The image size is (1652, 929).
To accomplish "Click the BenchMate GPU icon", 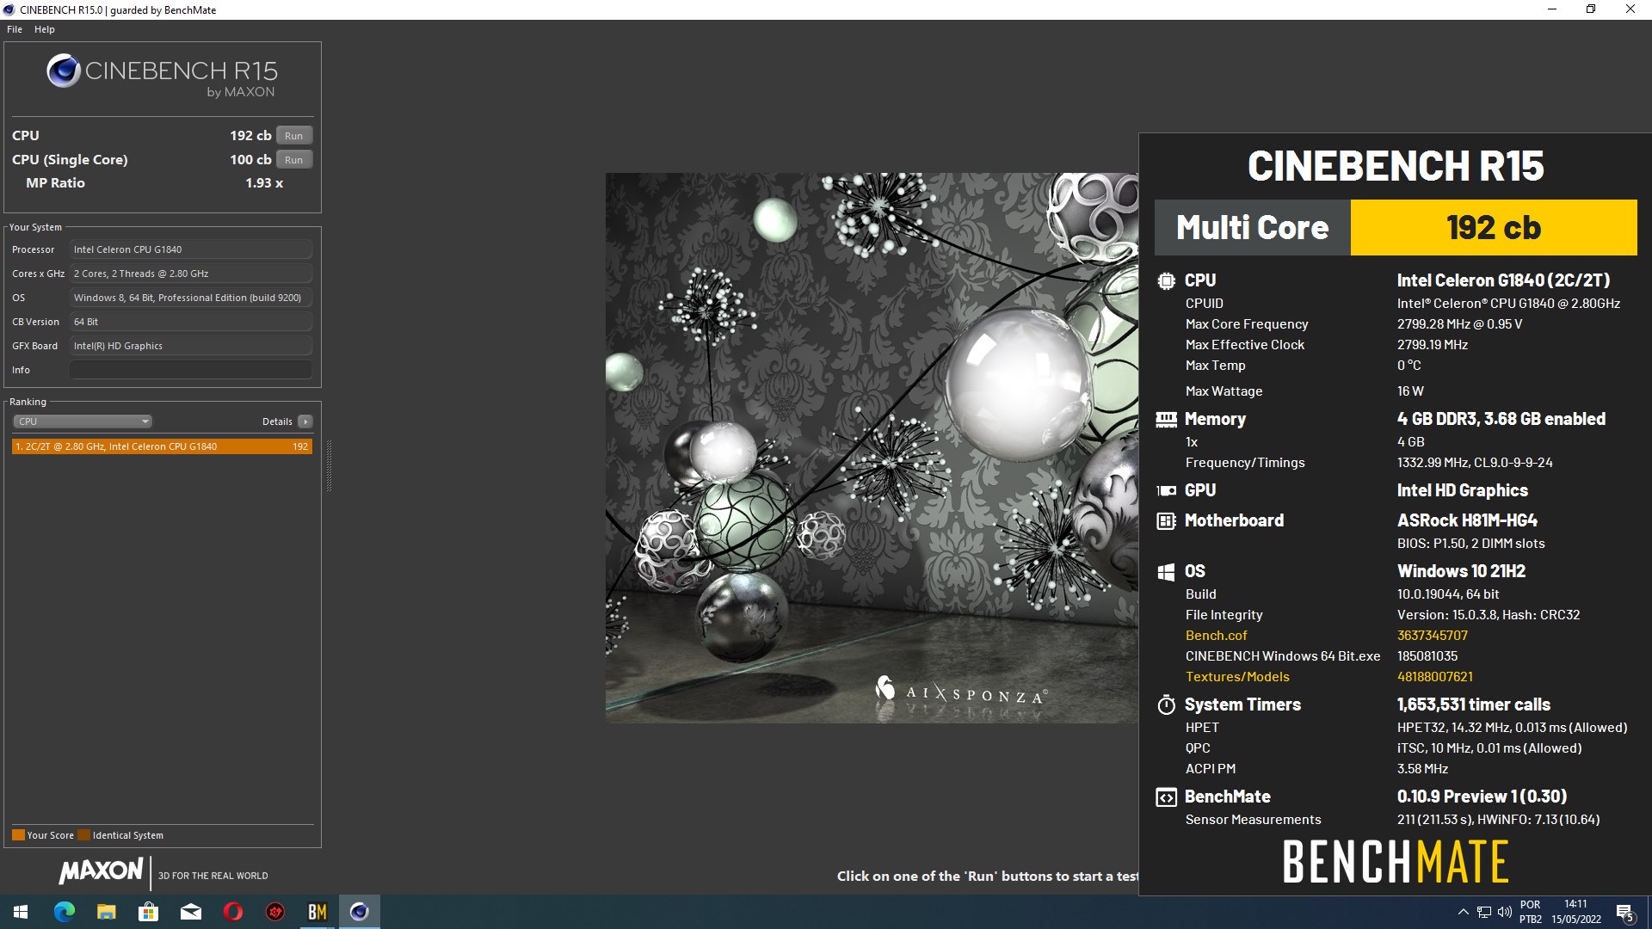I will coord(1166,490).
